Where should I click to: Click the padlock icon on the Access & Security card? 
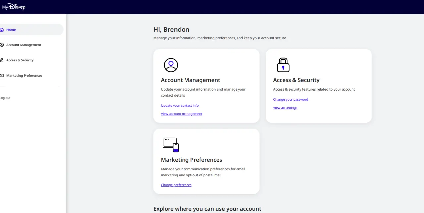283,65
